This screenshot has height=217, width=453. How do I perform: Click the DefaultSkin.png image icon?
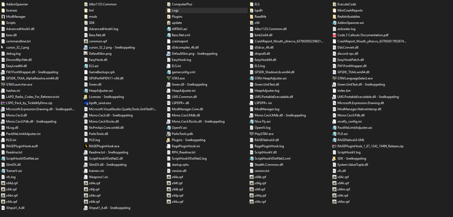(86, 54)
